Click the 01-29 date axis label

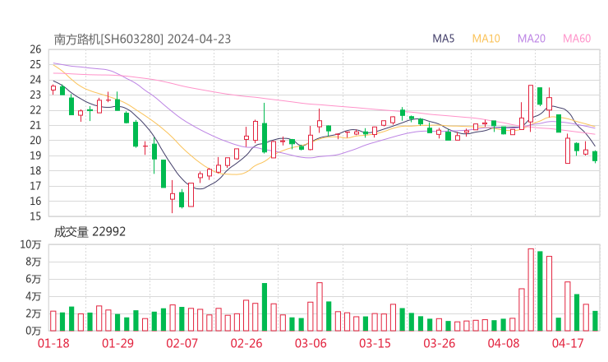point(117,343)
